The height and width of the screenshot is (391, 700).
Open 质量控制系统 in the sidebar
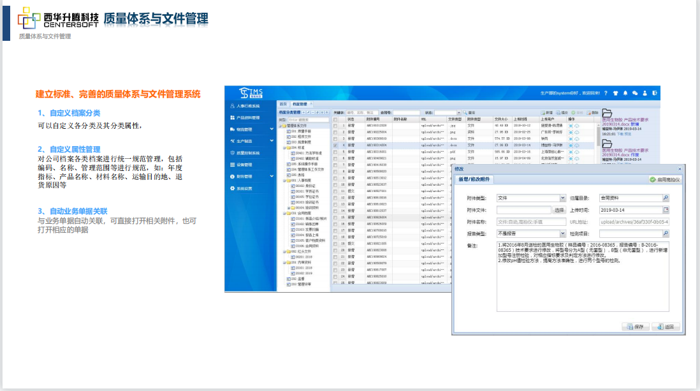pos(248,153)
